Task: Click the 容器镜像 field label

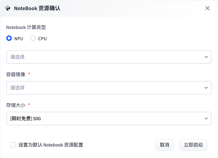Action: (16, 75)
